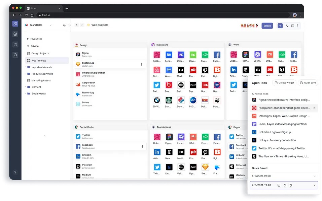
Task: Select Web Projects in sidebar
Action: click(47, 61)
